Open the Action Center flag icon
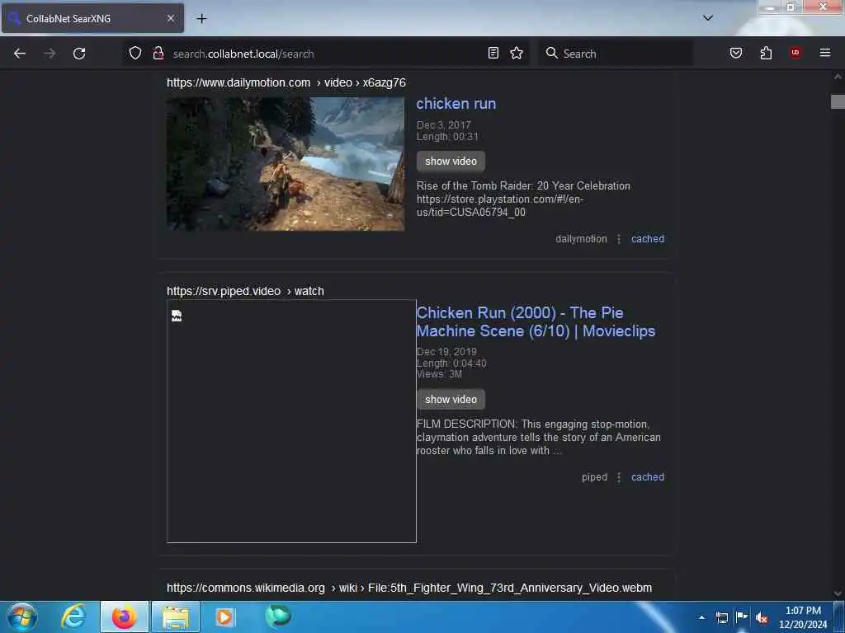The height and width of the screenshot is (633, 845). coord(742,617)
